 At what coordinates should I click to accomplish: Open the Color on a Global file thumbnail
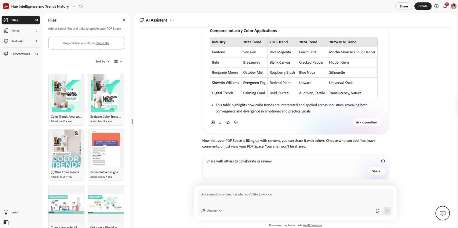[106, 206]
